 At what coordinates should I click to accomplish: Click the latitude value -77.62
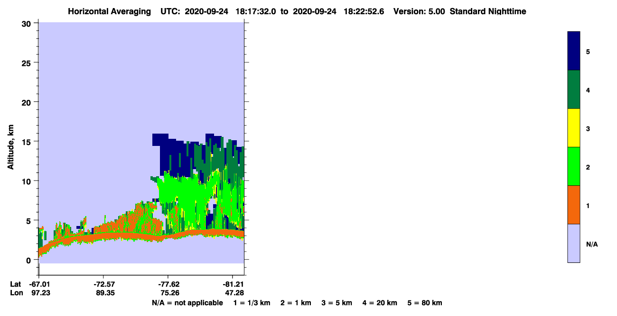(x=168, y=284)
